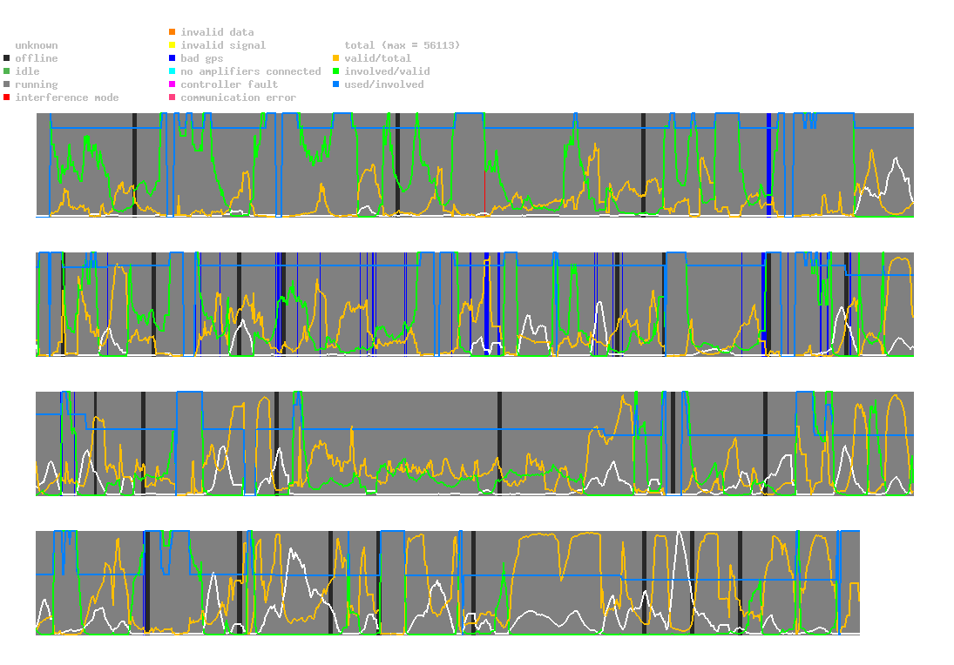Screen dimensions: 954x665
Task: Click the cyan no amplifiers connected swatch
Action: (173, 71)
